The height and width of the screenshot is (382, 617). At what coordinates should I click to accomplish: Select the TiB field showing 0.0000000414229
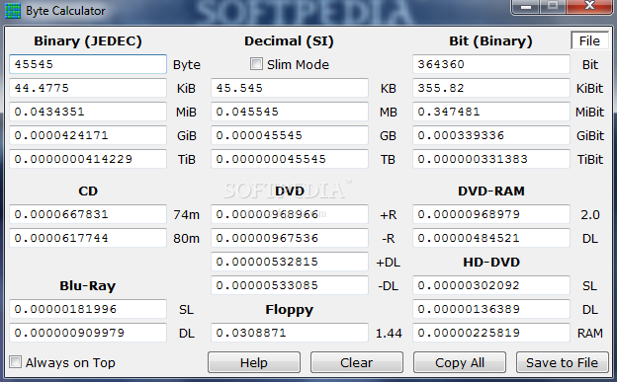tap(88, 159)
